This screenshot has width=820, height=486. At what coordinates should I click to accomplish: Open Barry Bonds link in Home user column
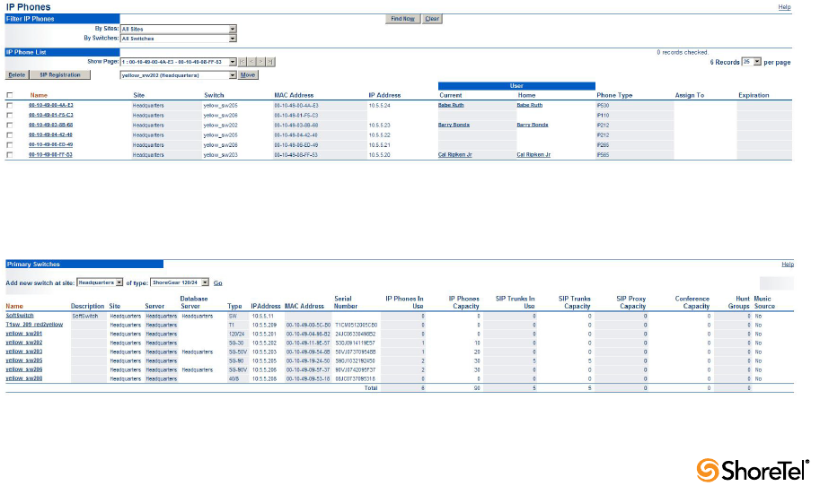(533, 126)
